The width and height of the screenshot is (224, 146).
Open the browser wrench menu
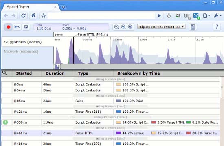click(217, 15)
